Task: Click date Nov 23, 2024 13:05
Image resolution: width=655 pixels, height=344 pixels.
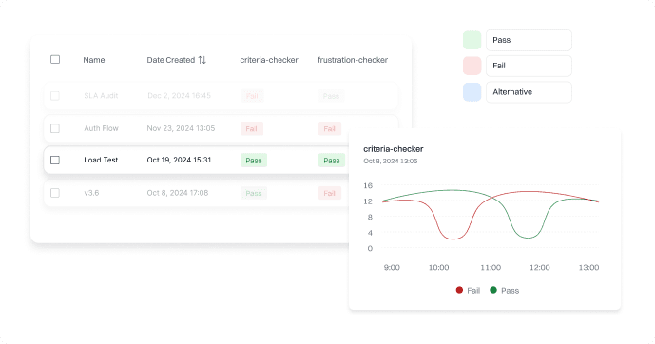Action: pyautogui.click(x=181, y=128)
